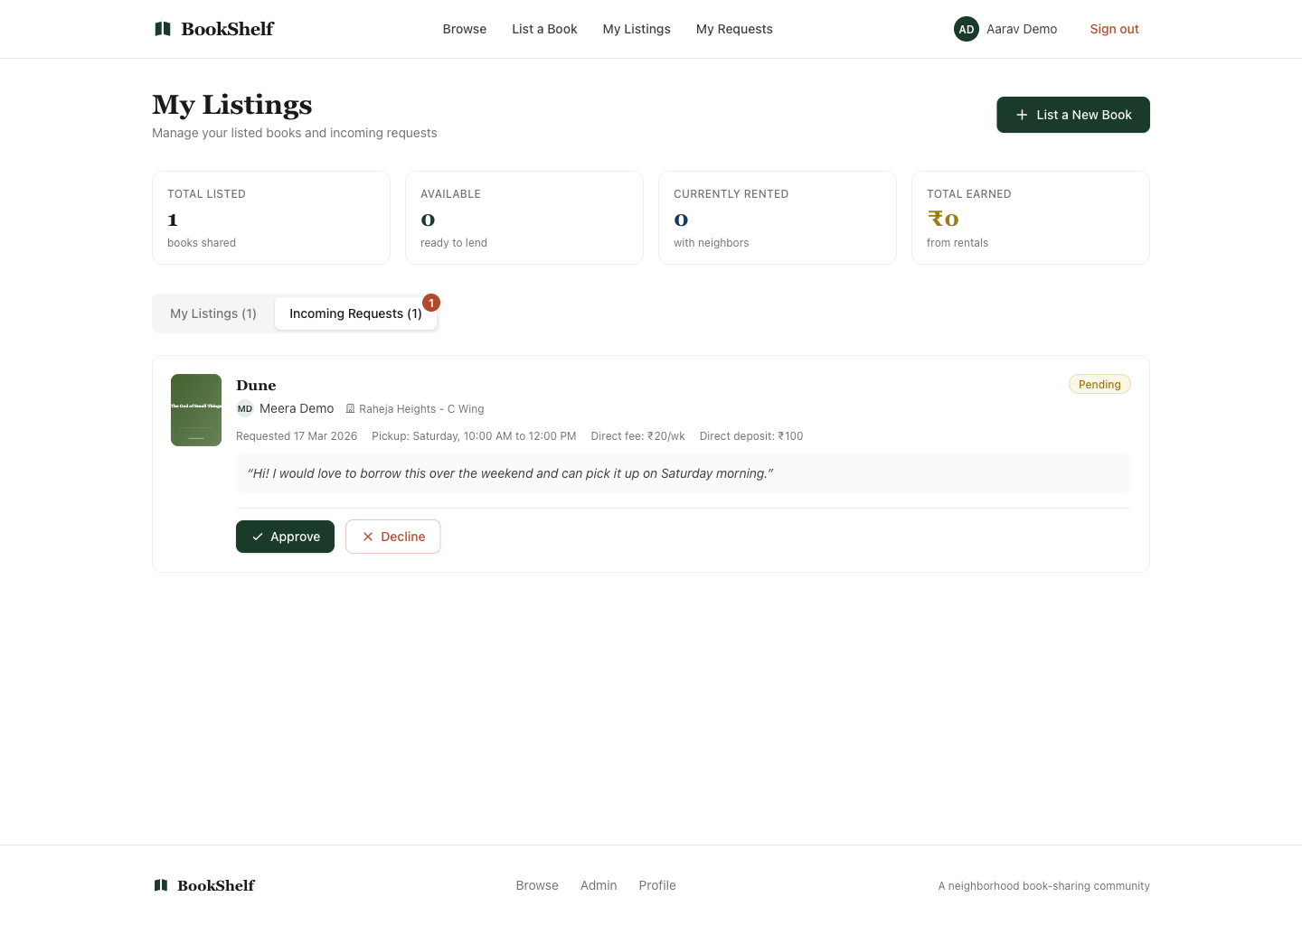
Task: Select the Incoming Requests (1) tab
Action: pyautogui.click(x=355, y=313)
